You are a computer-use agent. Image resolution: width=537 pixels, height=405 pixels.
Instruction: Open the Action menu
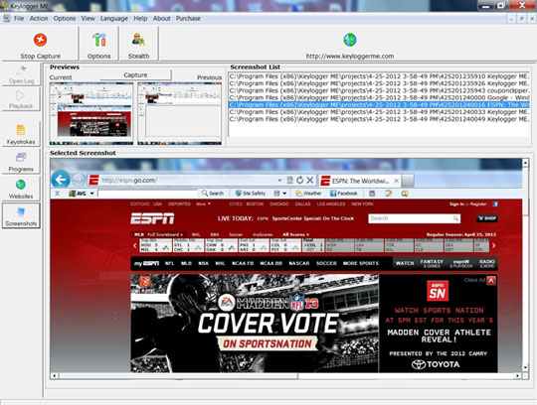click(x=39, y=19)
